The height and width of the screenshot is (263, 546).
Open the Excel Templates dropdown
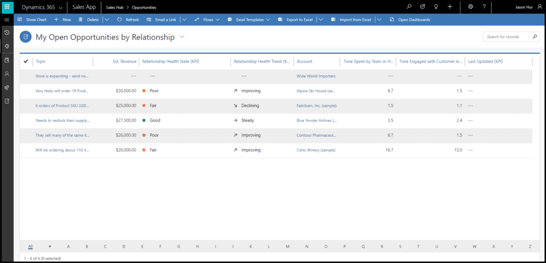click(249, 20)
